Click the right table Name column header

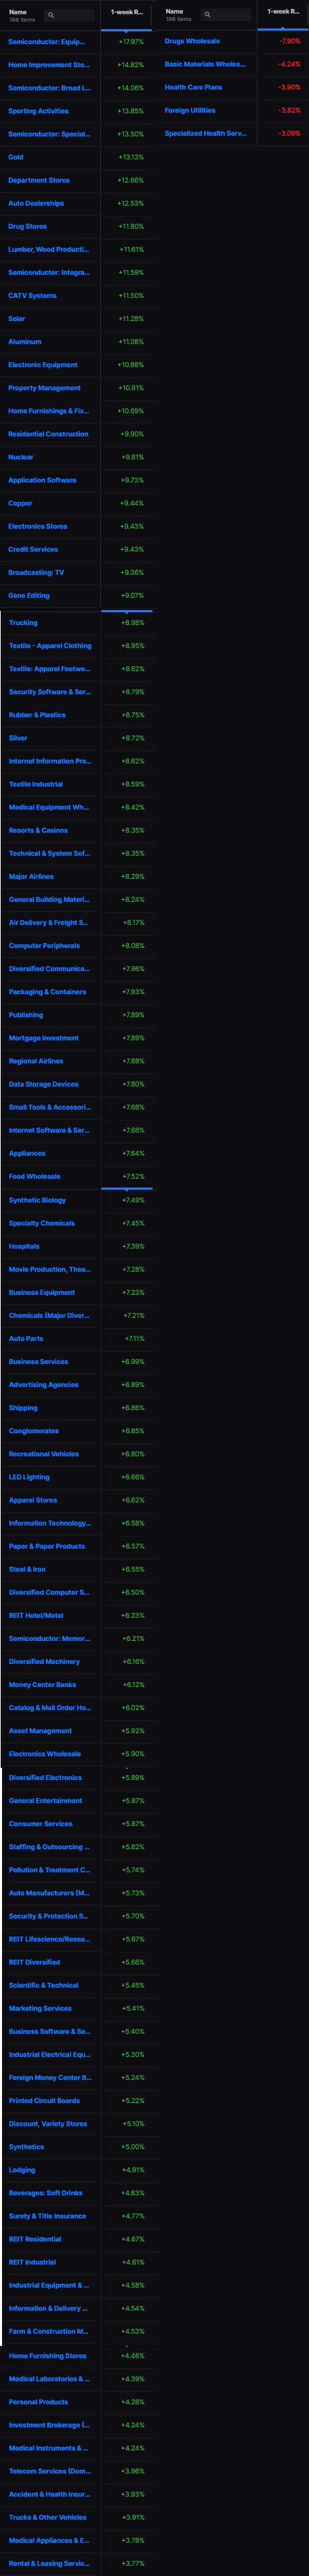(174, 12)
